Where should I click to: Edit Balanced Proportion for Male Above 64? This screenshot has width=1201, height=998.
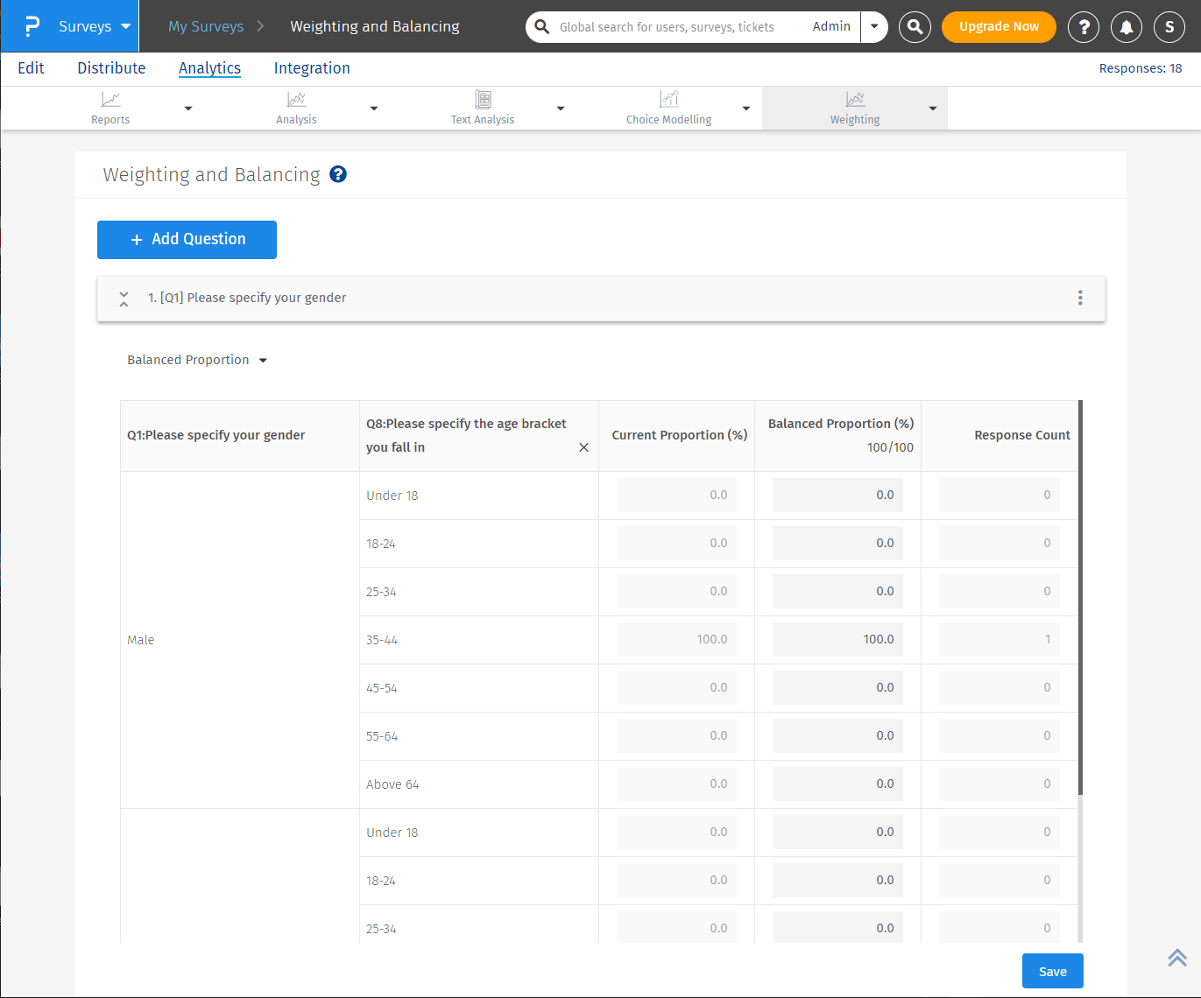pyautogui.click(x=837, y=784)
